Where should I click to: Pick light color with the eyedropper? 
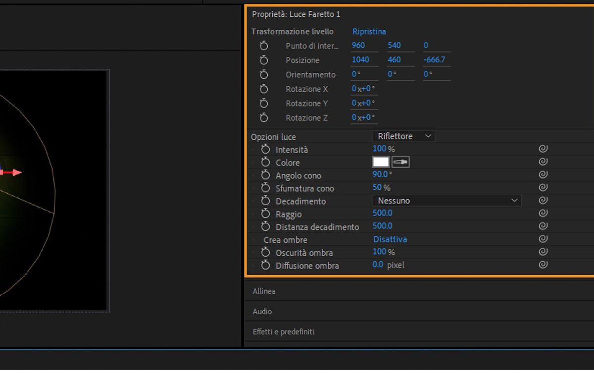400,162
